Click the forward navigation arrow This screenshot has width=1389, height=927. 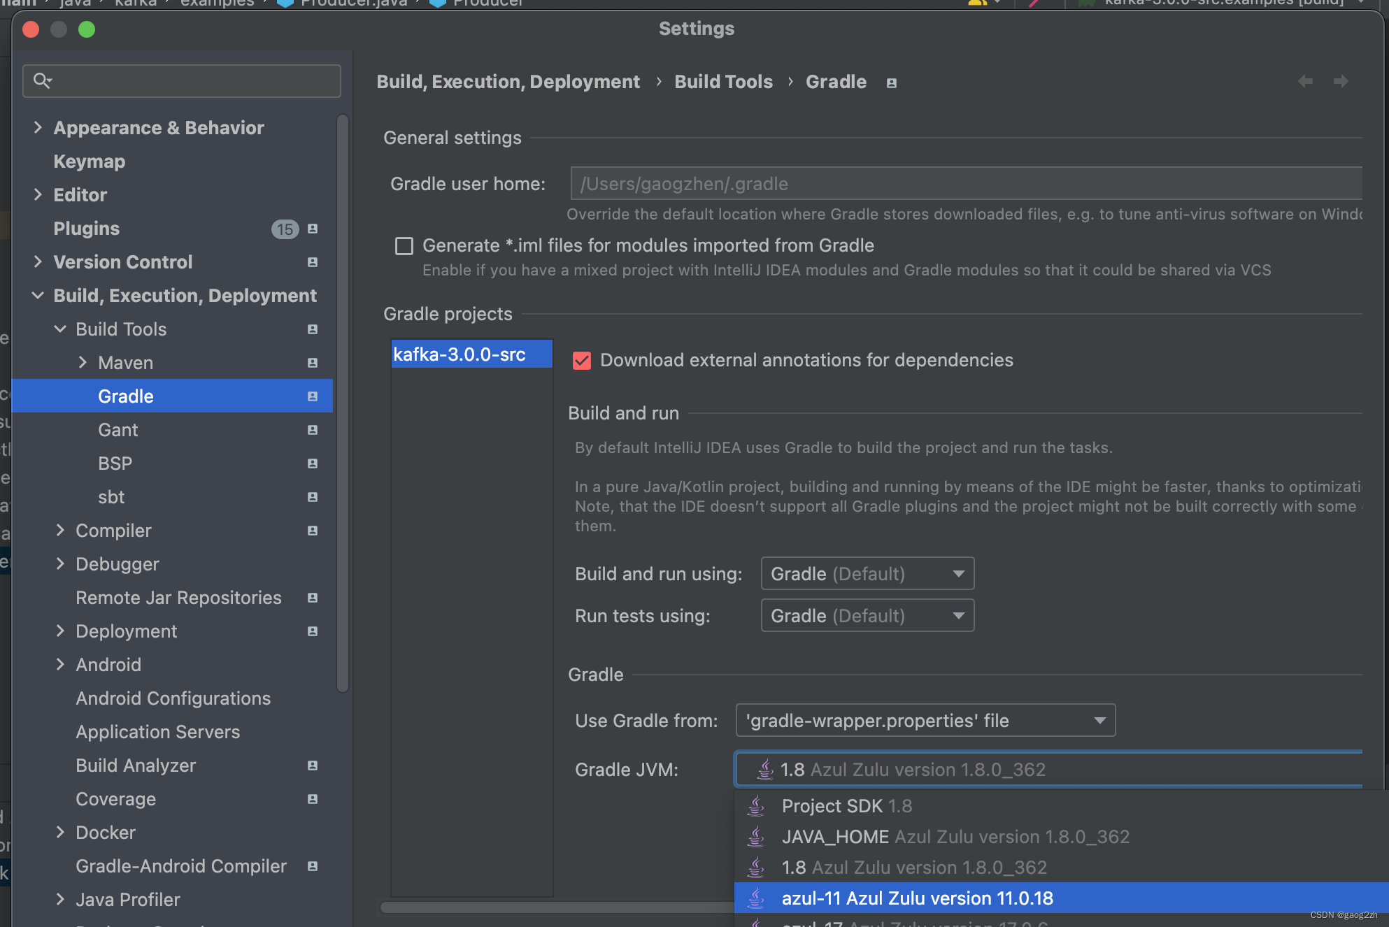click(x=1341, y=81)
